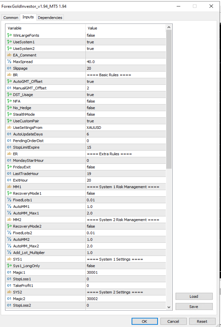The width and height of the screenshot is (221, 327).
Task: Click the FridayExit boolean icon
Action: tap(9, 167)
